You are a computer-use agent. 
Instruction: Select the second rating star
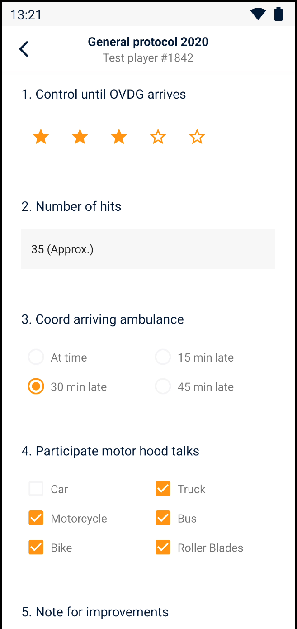pos(80,137)
